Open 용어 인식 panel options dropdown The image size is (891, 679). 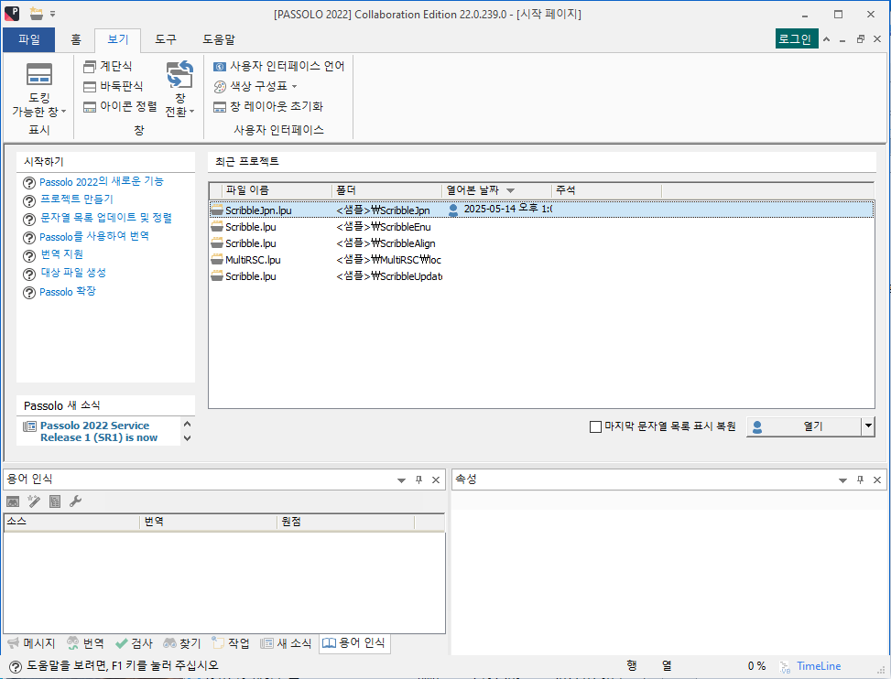pyautogui.click(x=401, y=480)
